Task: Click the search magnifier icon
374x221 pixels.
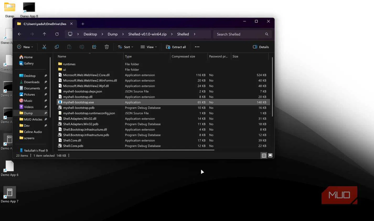Action: 267,34
